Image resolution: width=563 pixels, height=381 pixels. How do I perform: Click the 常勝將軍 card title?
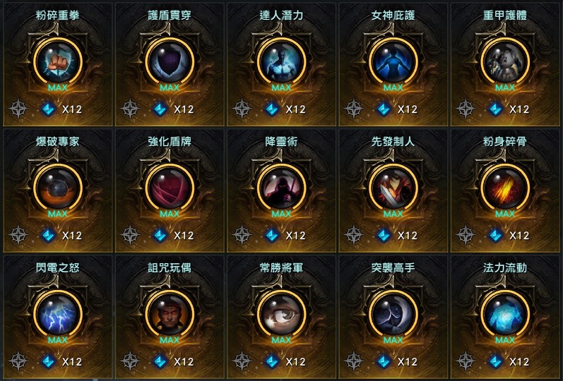(x=281, y=267)
